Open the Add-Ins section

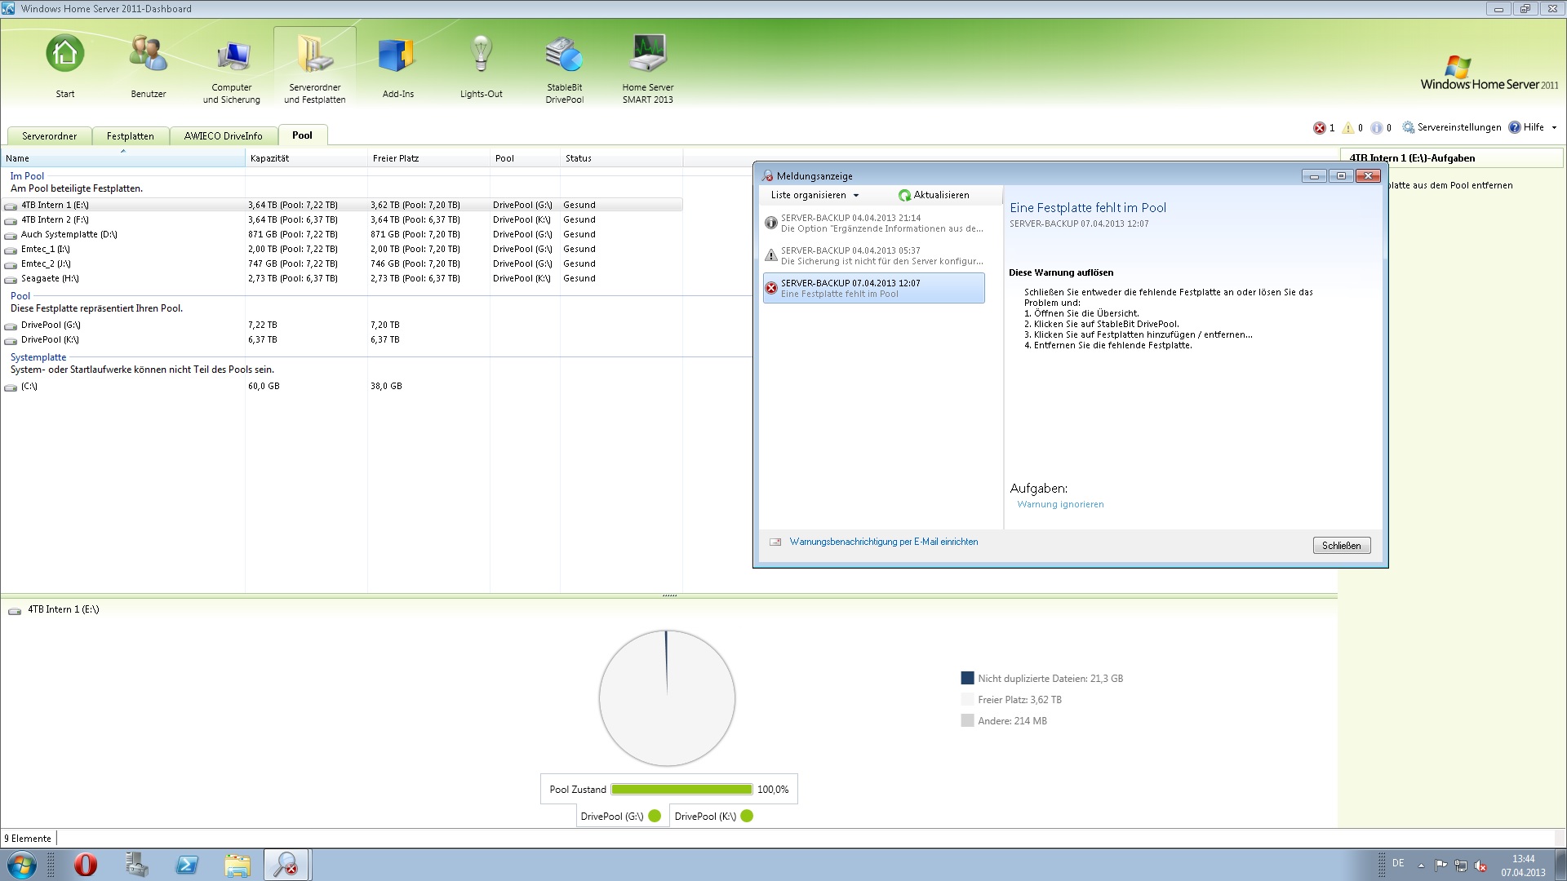click(398, 55)
